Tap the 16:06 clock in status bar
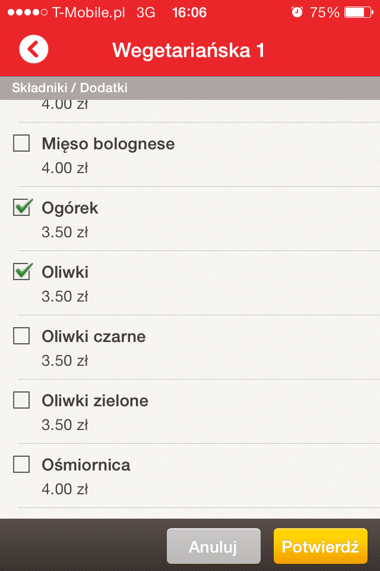Image resolution: width=380 pixels, height=571 pixels. click(189, 12)
